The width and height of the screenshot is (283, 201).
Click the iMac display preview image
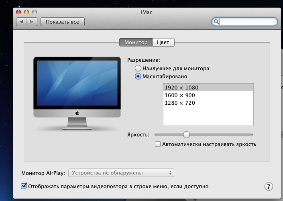click(x=77, y=93)
